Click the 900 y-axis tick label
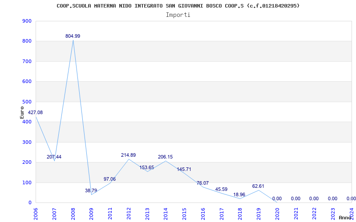The image size is (356, 222). coord(27,21)
